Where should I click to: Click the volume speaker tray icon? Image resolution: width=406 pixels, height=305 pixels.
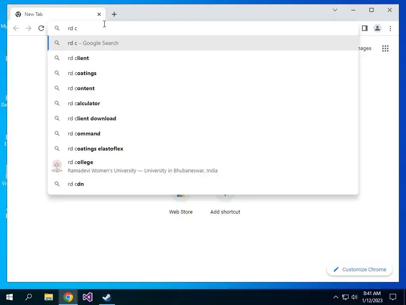click(x=354, y=297)
